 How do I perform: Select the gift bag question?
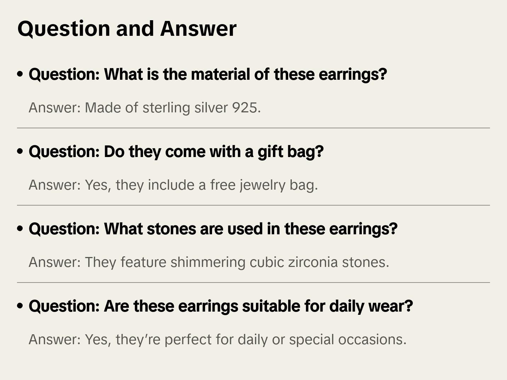[176, 152]
